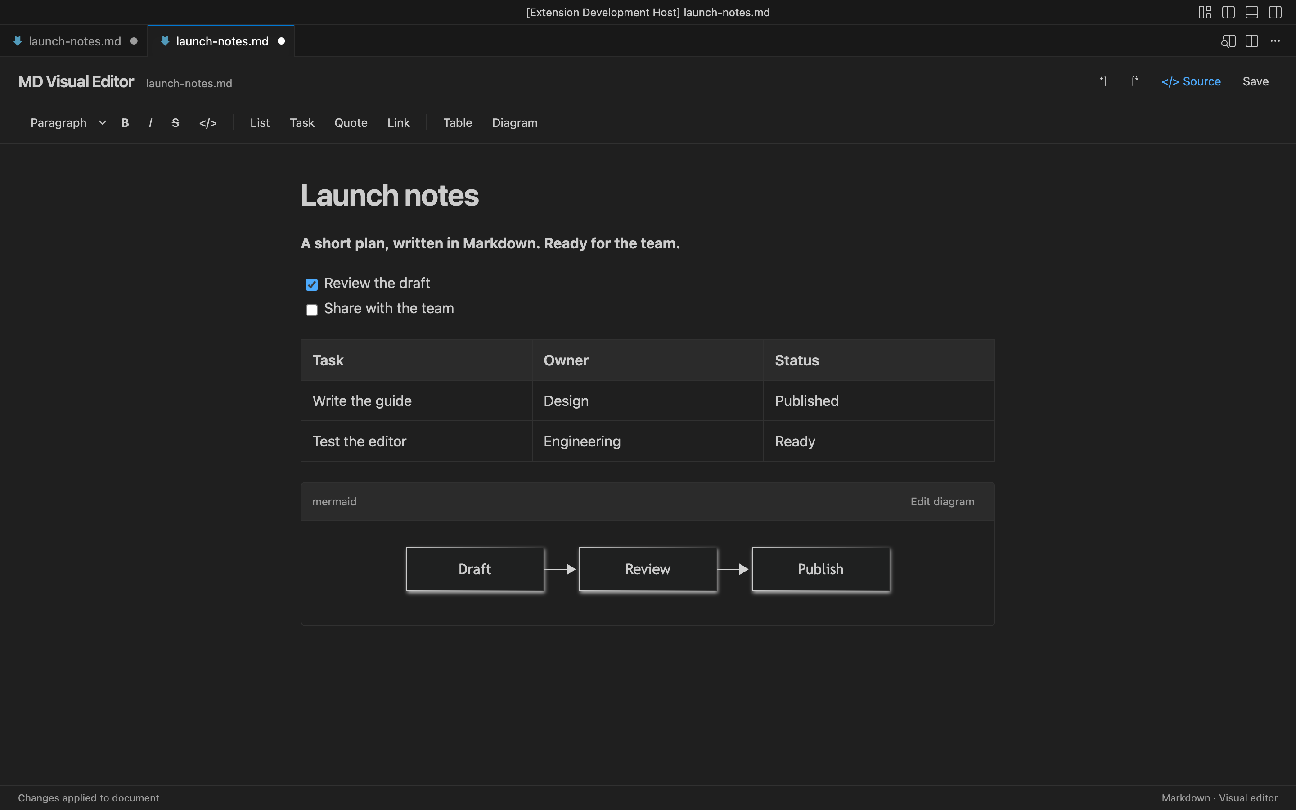This screenshot has width=1296, height=810.
Task: Click the Status column header
Action: tap(879, 360)
